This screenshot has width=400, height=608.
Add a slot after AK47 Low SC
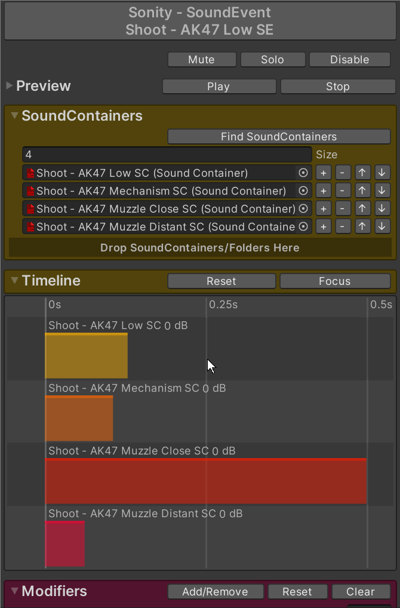pos(323,173)
